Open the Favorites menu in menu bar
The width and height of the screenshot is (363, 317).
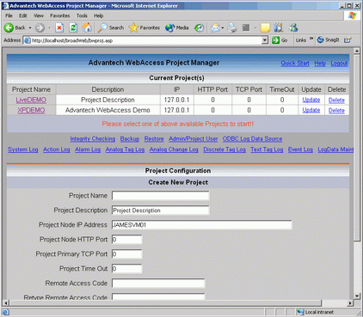click(x=59, y=15)
